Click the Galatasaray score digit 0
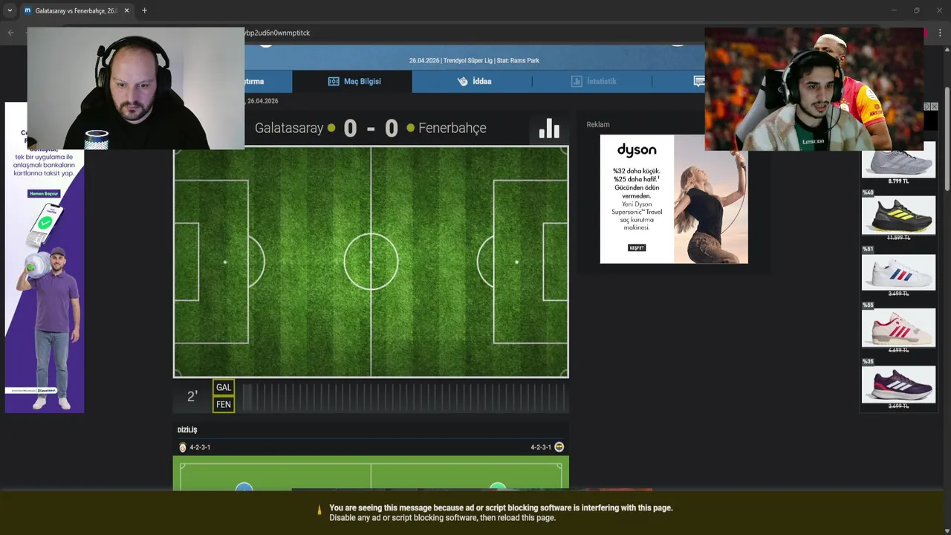Viewport: 951px width, 535px height. (350, 129)
